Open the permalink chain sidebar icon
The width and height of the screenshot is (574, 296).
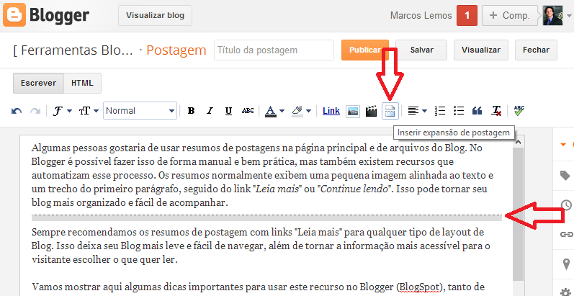pyautogui.click(x=566, y=234)
